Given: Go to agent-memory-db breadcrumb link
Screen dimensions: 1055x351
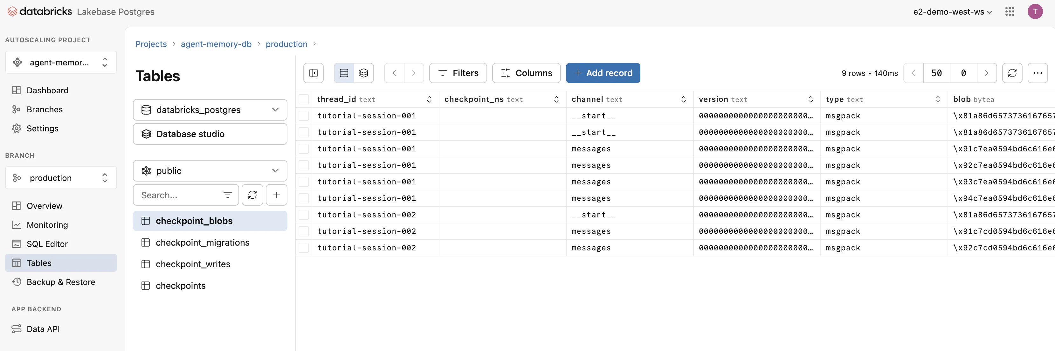Looking at the screenshot, I should [216, 44].
